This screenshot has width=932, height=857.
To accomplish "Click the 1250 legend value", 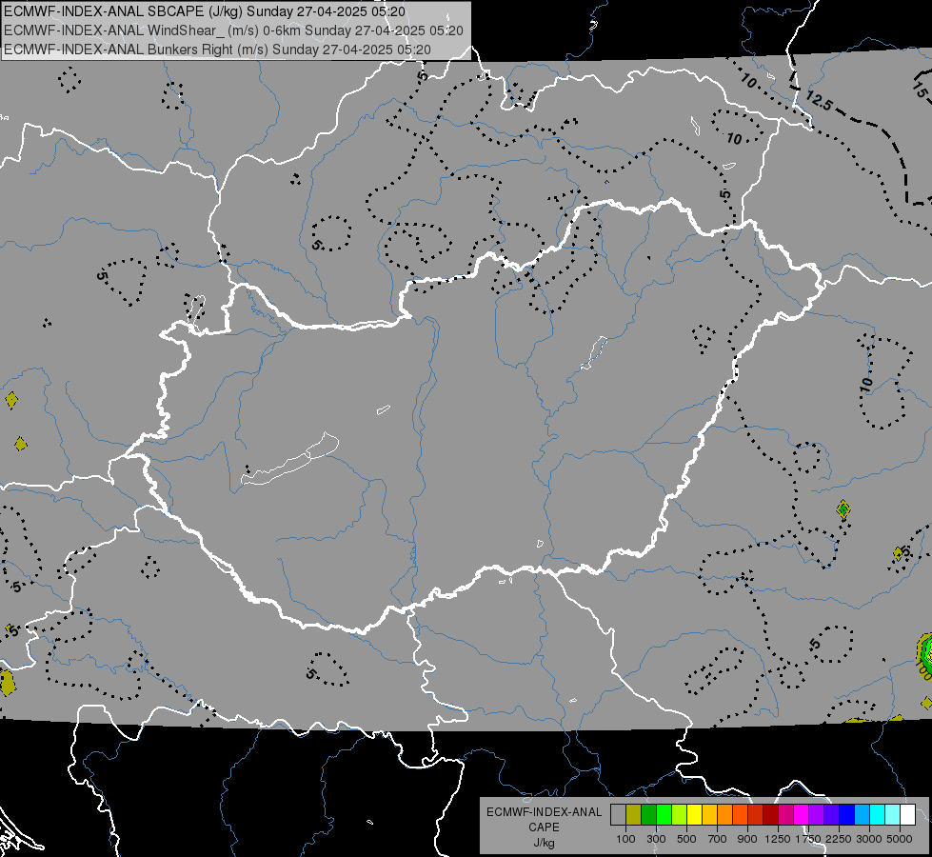I will pos(778,839).
